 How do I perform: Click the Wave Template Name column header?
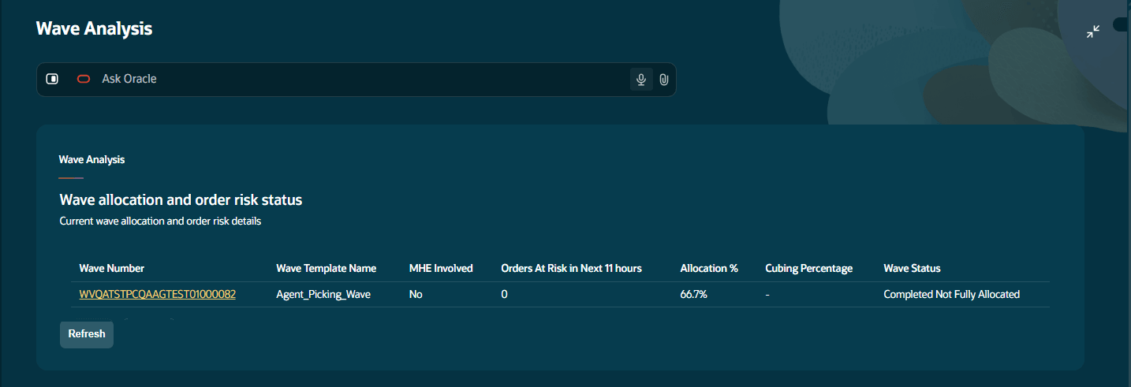click(x=326, y=268)
